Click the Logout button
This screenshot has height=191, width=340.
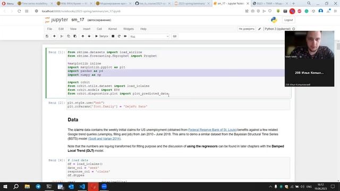click(288, 20)
